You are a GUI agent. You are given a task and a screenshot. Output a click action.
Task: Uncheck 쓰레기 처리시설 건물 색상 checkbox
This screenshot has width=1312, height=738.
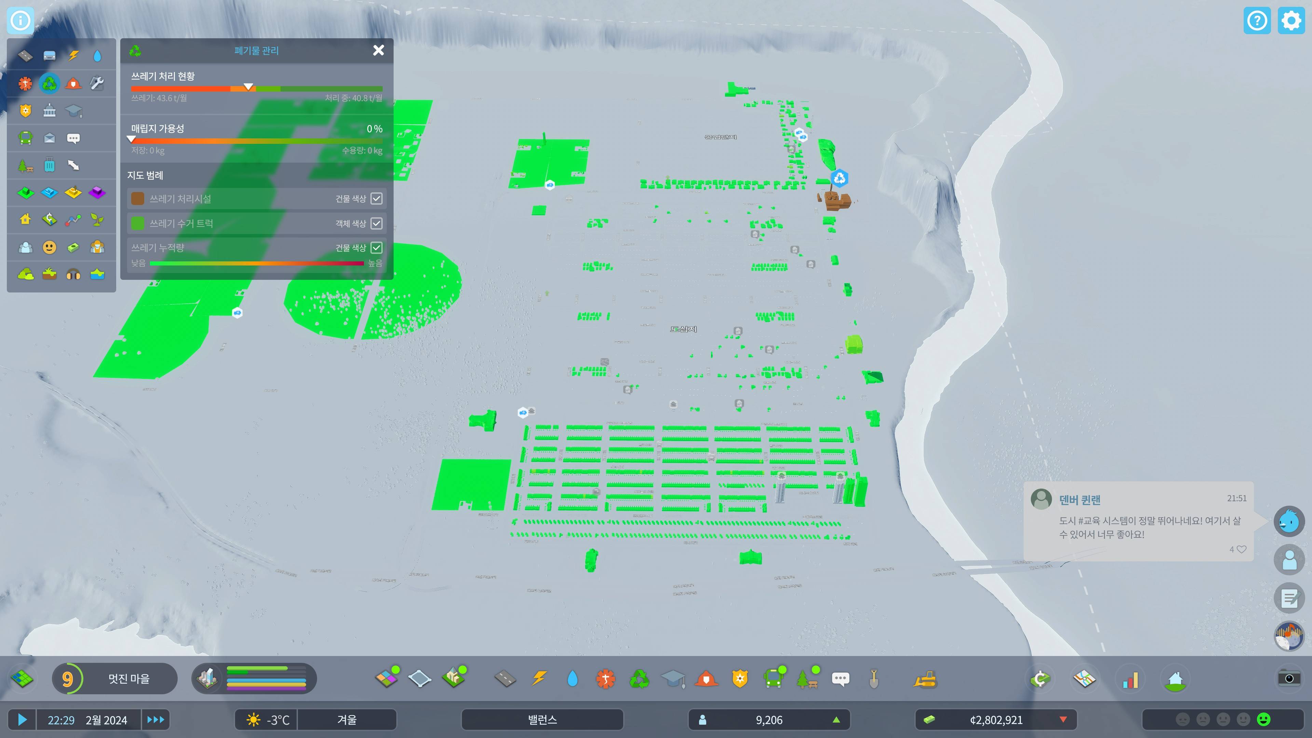[377, 199]
